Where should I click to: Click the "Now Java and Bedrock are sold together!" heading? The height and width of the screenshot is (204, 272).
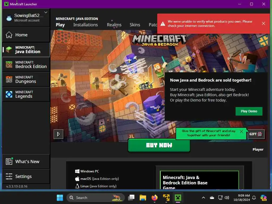pos(211,80)
